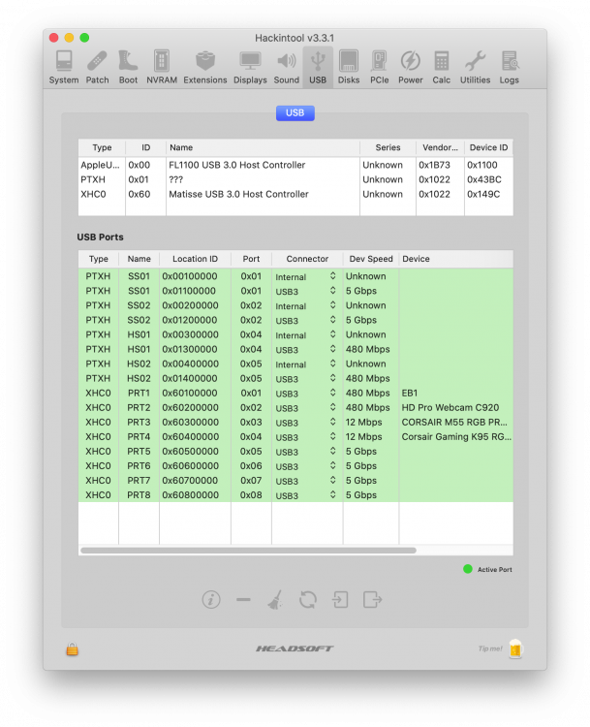Click the remove (minus) port button
The height and width of the screenshot is (727, 590).
point(243,599)
